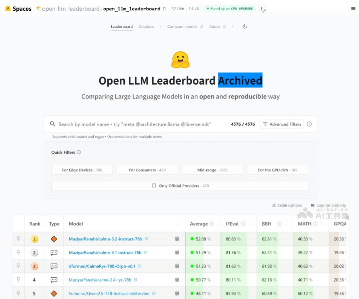Image resolution: width=359 pixels, height=299 pixels.
Task: Check the Only Official Providers checkbox
Action: click(x=154, y=185)
